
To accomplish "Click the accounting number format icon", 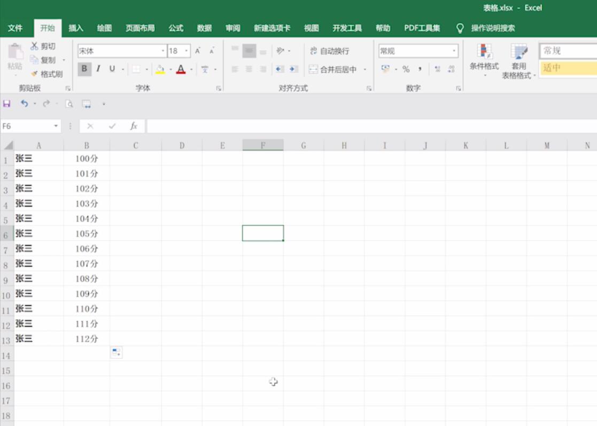I will pyautogui.click(x=386, y=69).
